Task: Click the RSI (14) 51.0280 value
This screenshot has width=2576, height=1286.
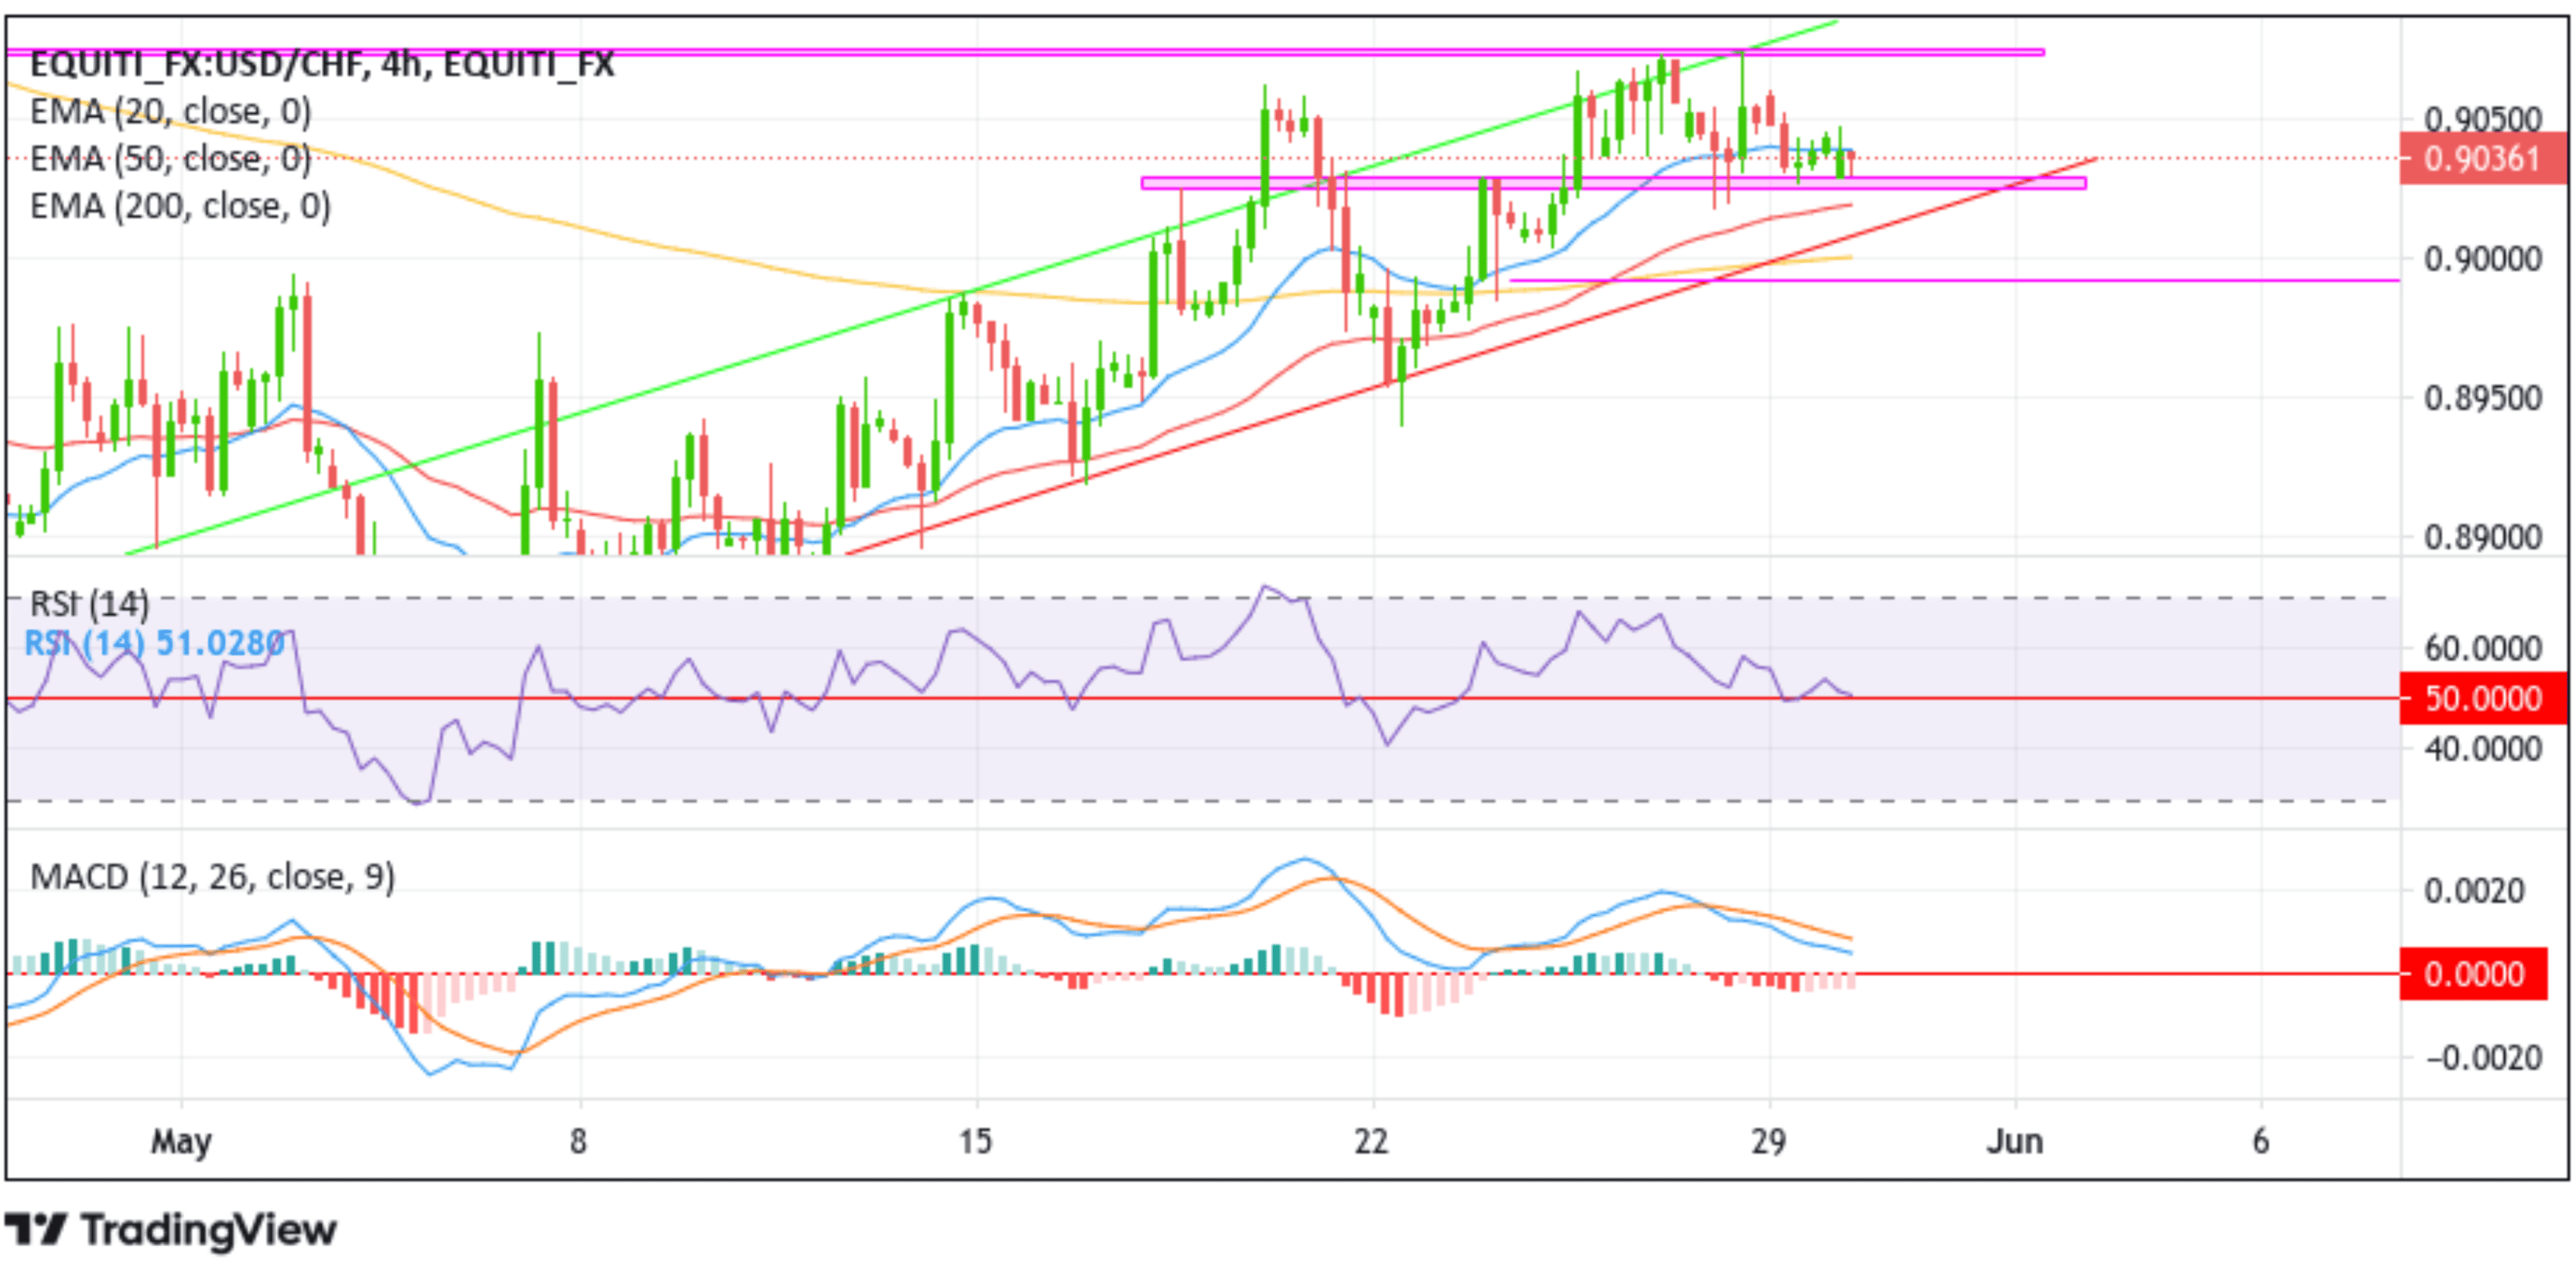Action: coord(155,643)
